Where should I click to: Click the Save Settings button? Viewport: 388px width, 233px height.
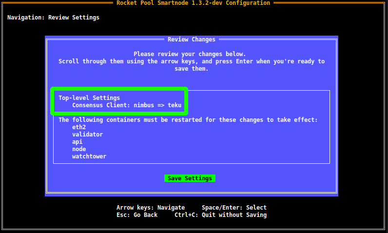pyautogui.click(x=190, y=178)
